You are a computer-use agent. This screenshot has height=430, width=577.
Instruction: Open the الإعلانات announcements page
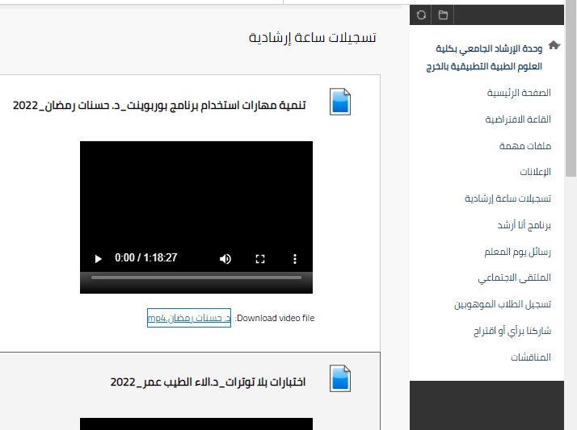(x=535, y=172)
